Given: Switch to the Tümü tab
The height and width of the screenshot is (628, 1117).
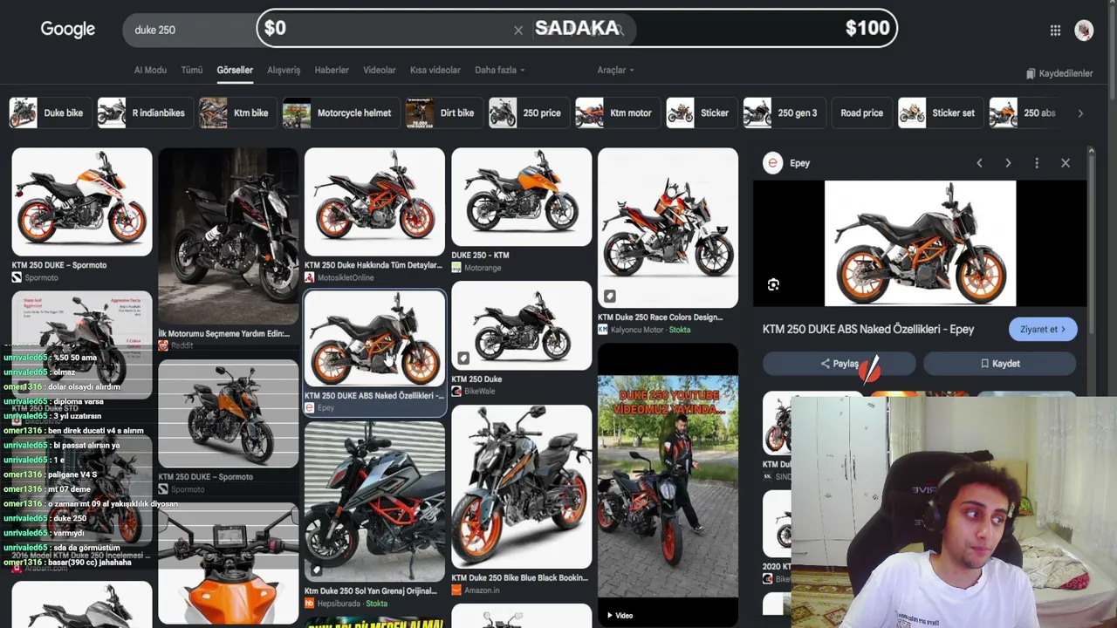Looking at the screenshot, I should tap(192, 70).
